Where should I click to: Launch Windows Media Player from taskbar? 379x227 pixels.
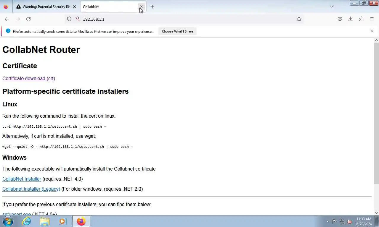point(63,221)
